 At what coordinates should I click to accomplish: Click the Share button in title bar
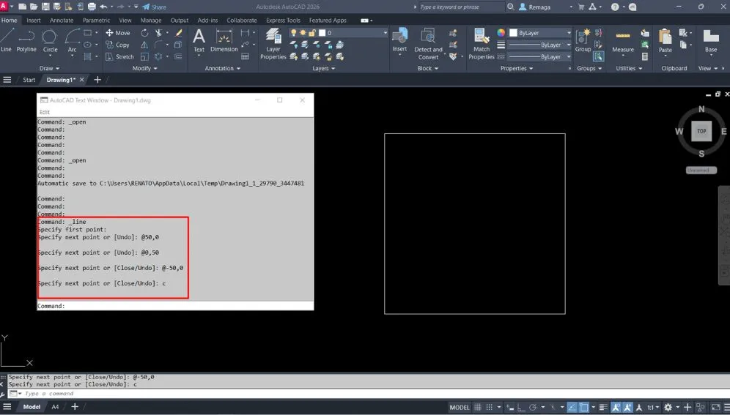[x=155, y=7]
